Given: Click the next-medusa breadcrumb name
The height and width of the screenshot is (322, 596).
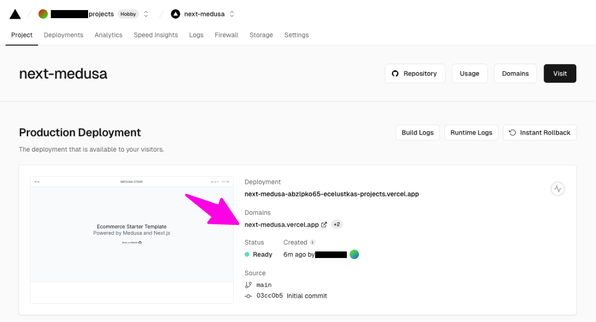Looking at the screenshot, I should [x=204, y=14].
